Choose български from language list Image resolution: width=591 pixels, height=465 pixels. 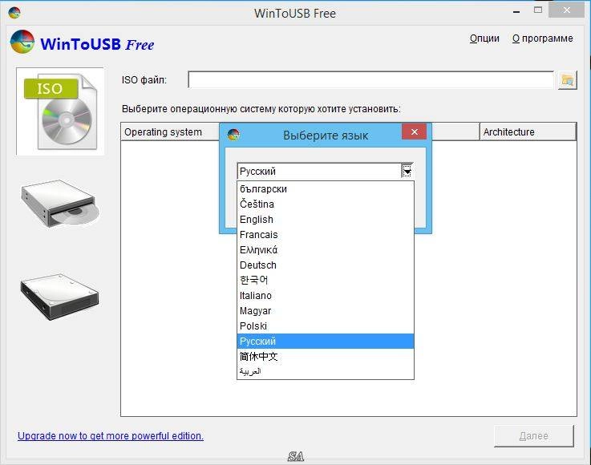[326, 188]
